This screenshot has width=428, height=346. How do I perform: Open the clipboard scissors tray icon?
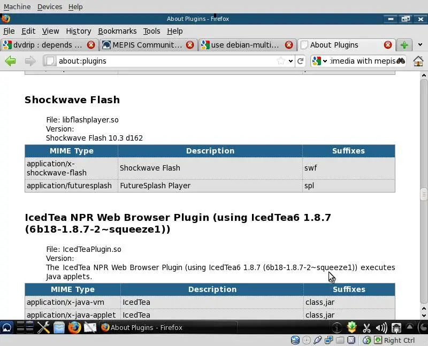(366, 327)
